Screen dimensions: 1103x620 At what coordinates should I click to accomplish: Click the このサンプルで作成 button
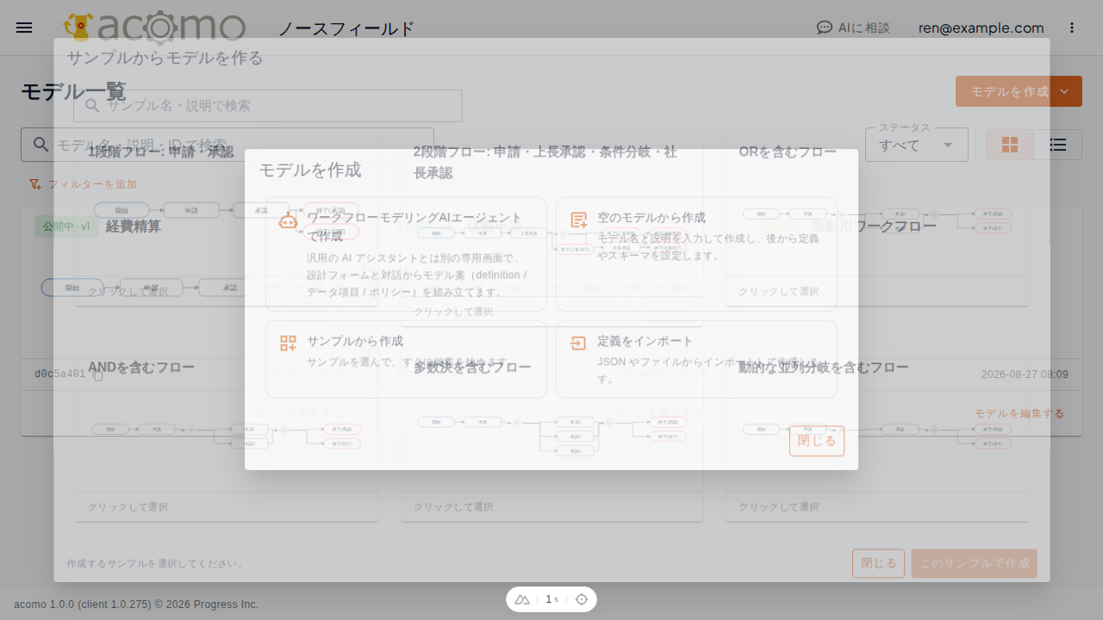pos(974,564)
